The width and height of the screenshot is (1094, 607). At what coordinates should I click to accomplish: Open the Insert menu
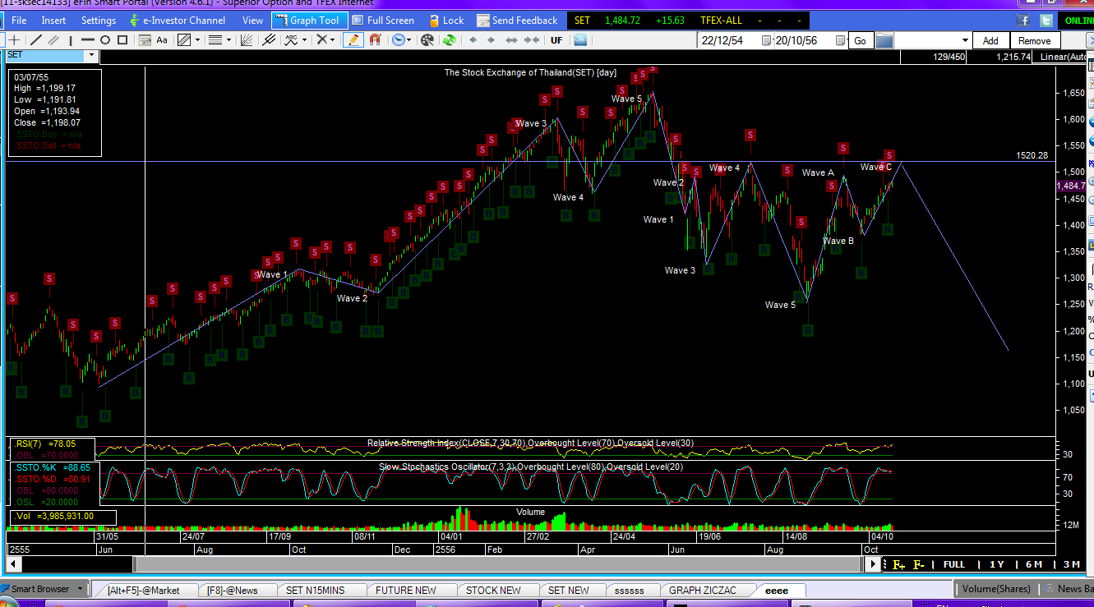[x=53, y=21]
